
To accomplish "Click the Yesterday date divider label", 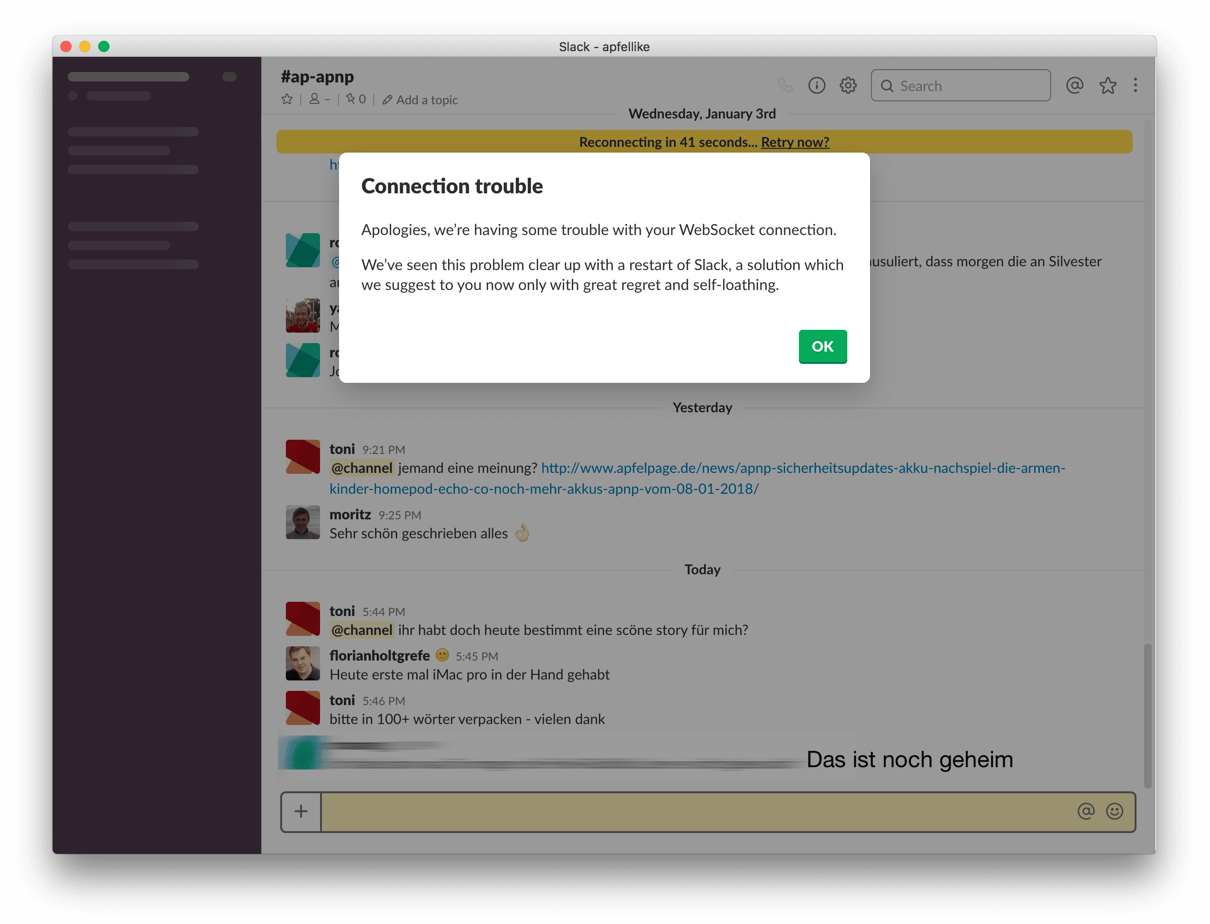I will [x=702, y=408].
